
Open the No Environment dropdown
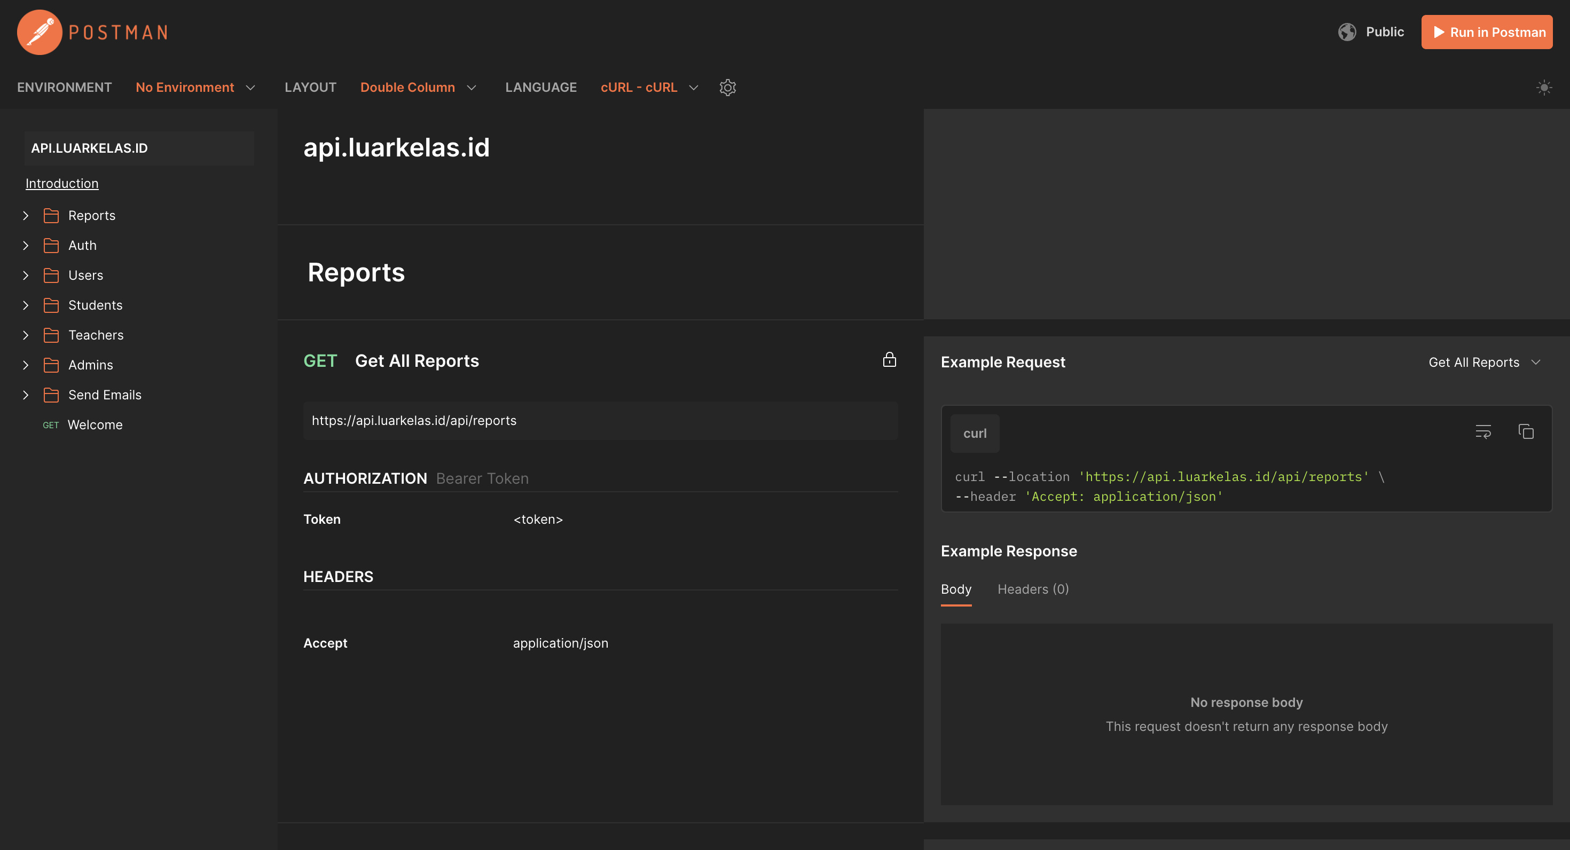(x=195, y=87)
